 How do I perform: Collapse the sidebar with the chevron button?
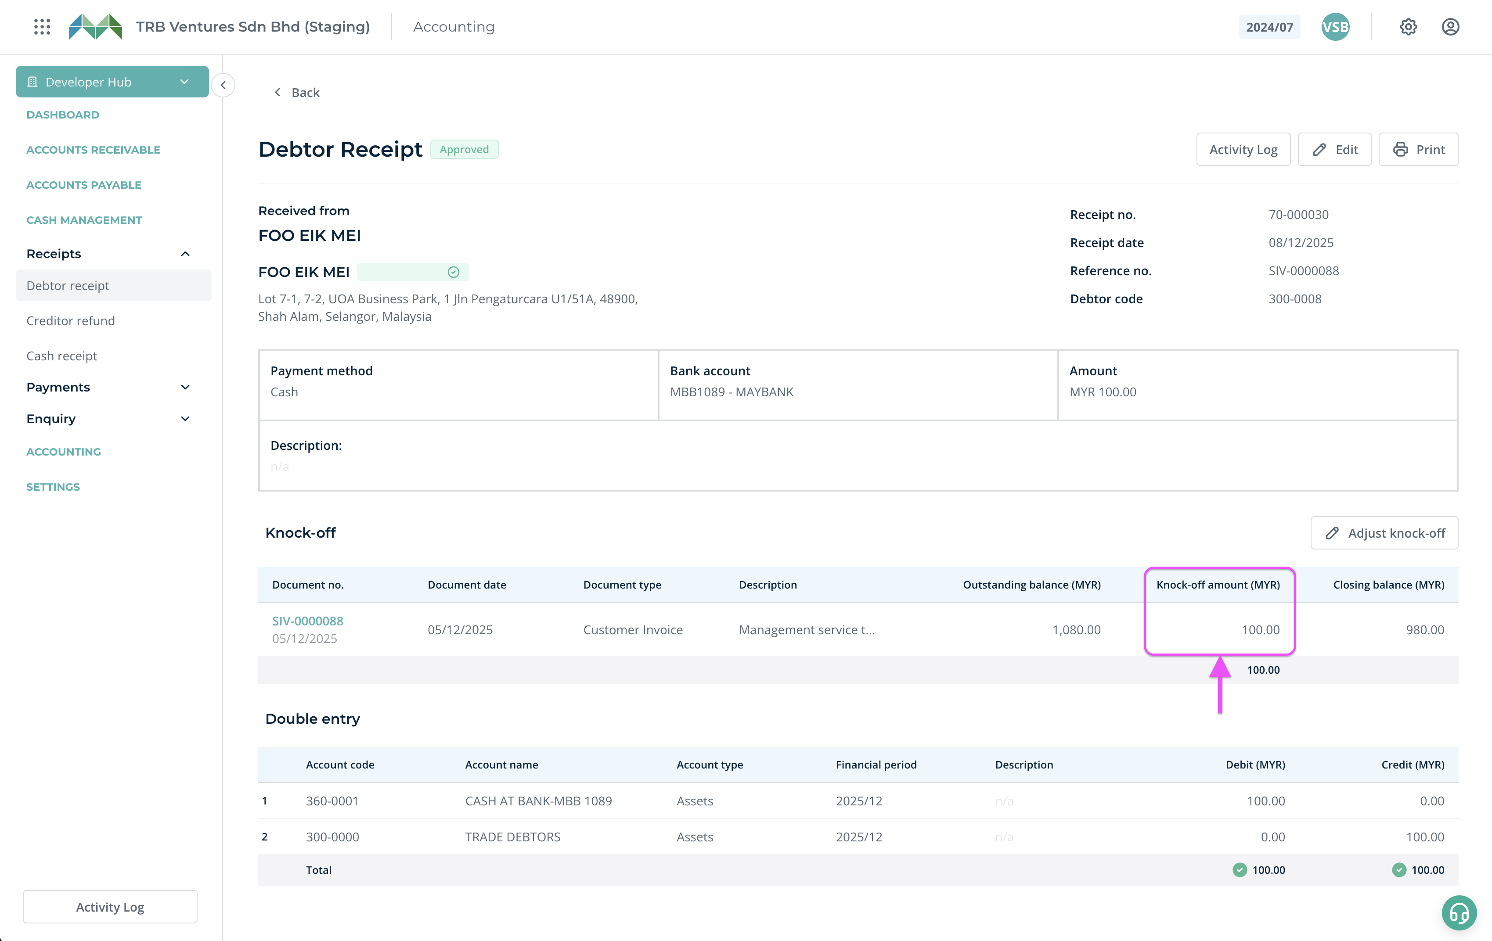click(x=223, y=85)
